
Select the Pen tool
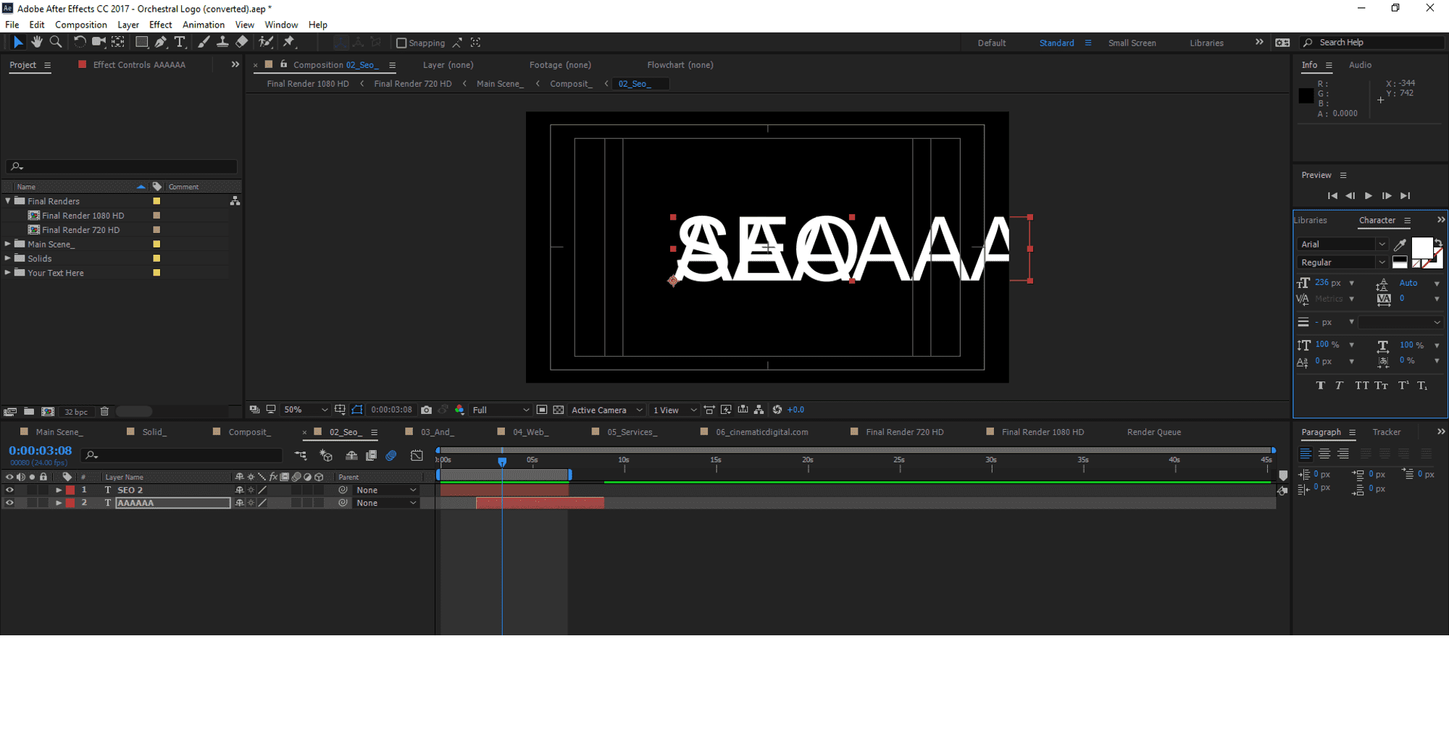tap(161, 43)
